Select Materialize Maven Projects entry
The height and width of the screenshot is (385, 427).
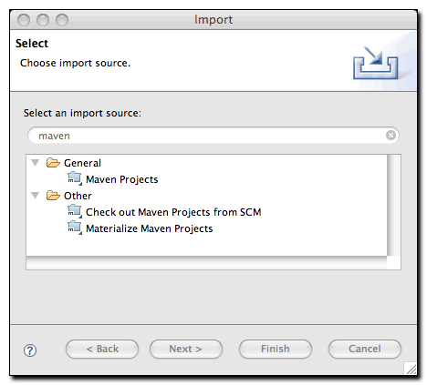150,228
